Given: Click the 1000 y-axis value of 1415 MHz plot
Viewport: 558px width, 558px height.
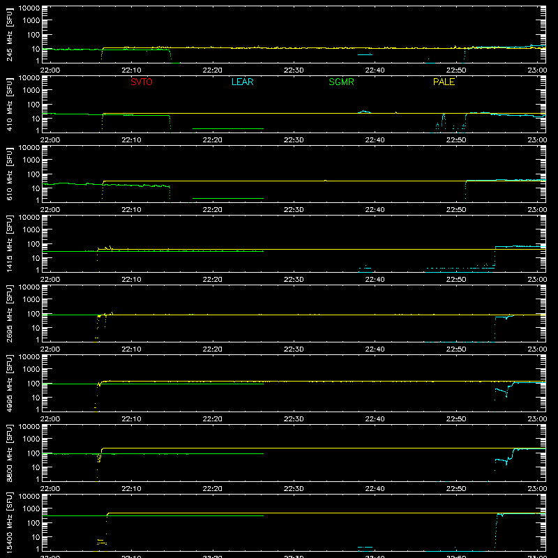Looking at the screenshot, I should [31, 229].
